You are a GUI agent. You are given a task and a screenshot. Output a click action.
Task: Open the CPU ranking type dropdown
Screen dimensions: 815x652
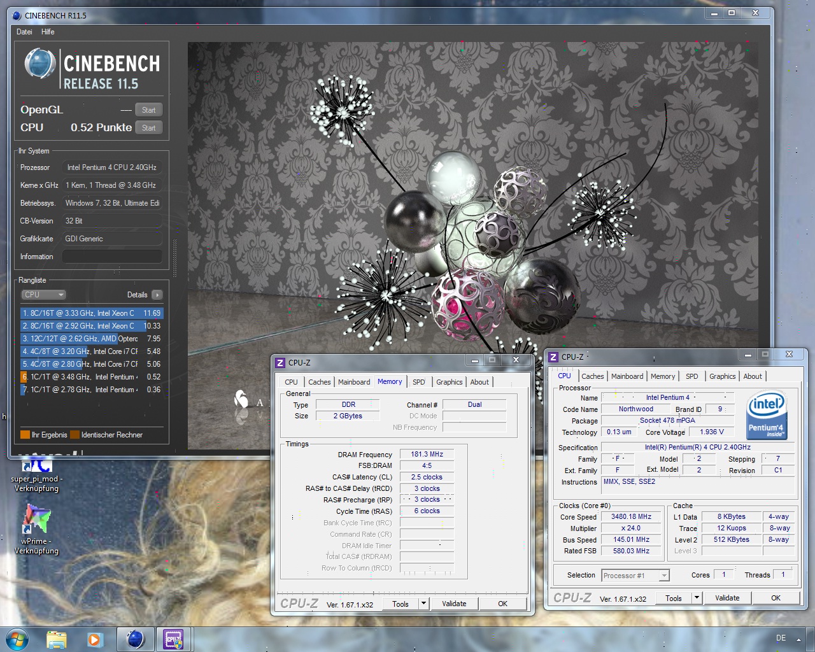point(44,295)
